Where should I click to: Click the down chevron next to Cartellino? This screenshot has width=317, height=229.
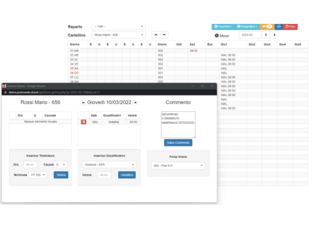click(x=164, y=35)
